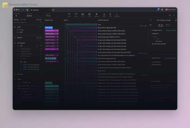Clear the pull request search with X
The width and height of the screenshot is (190, 128).
37,46
